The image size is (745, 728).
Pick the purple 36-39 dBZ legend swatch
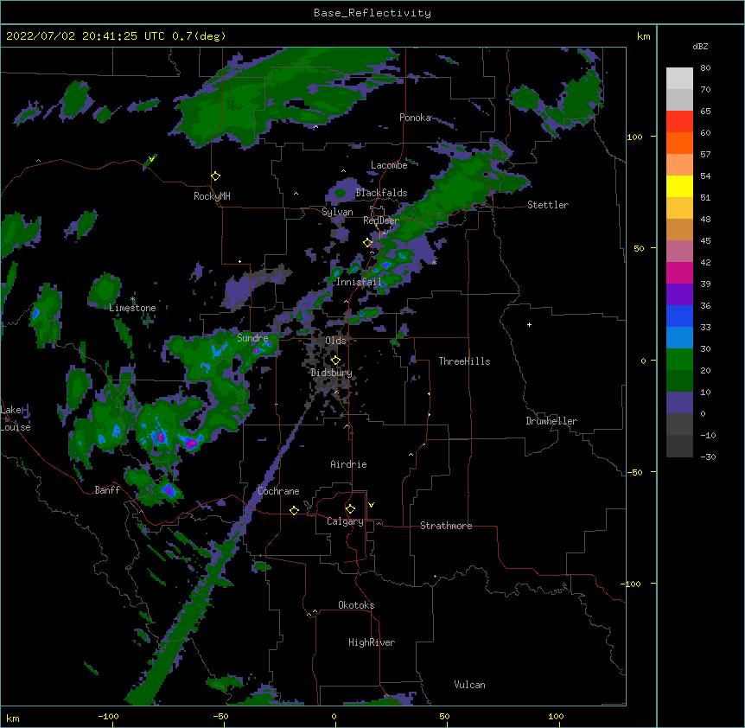point(679,295)
